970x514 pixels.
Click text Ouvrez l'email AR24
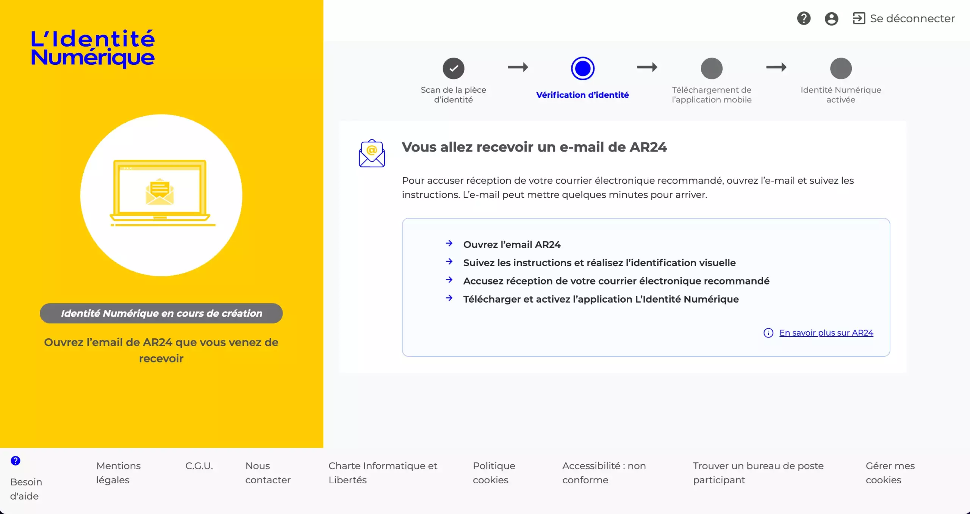(x=512, y=245)
